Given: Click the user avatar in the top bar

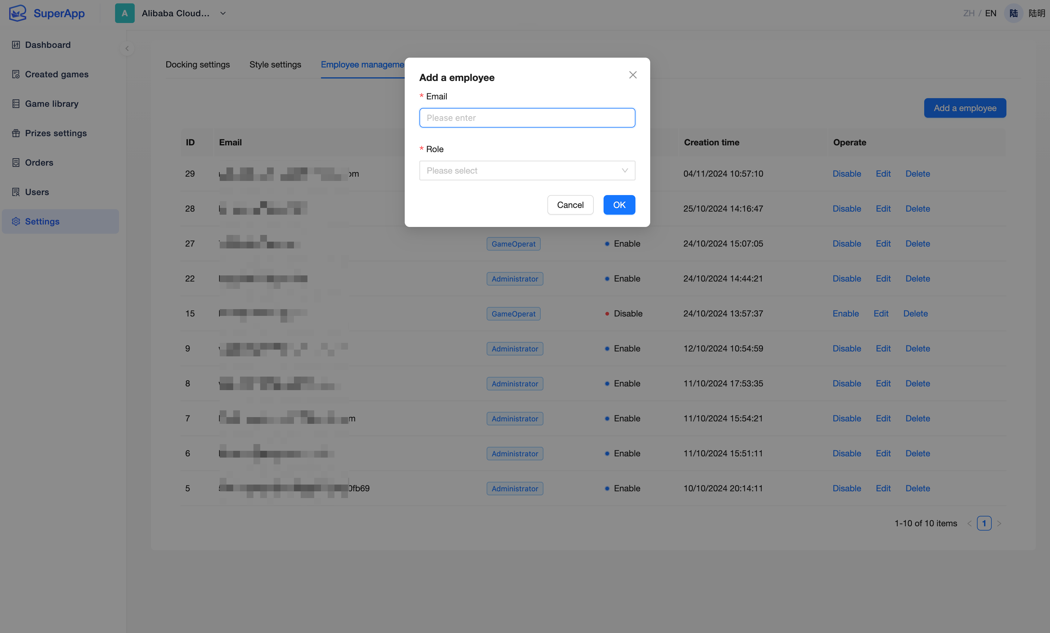Looking at the screenshot, I should coord(1013,13).
